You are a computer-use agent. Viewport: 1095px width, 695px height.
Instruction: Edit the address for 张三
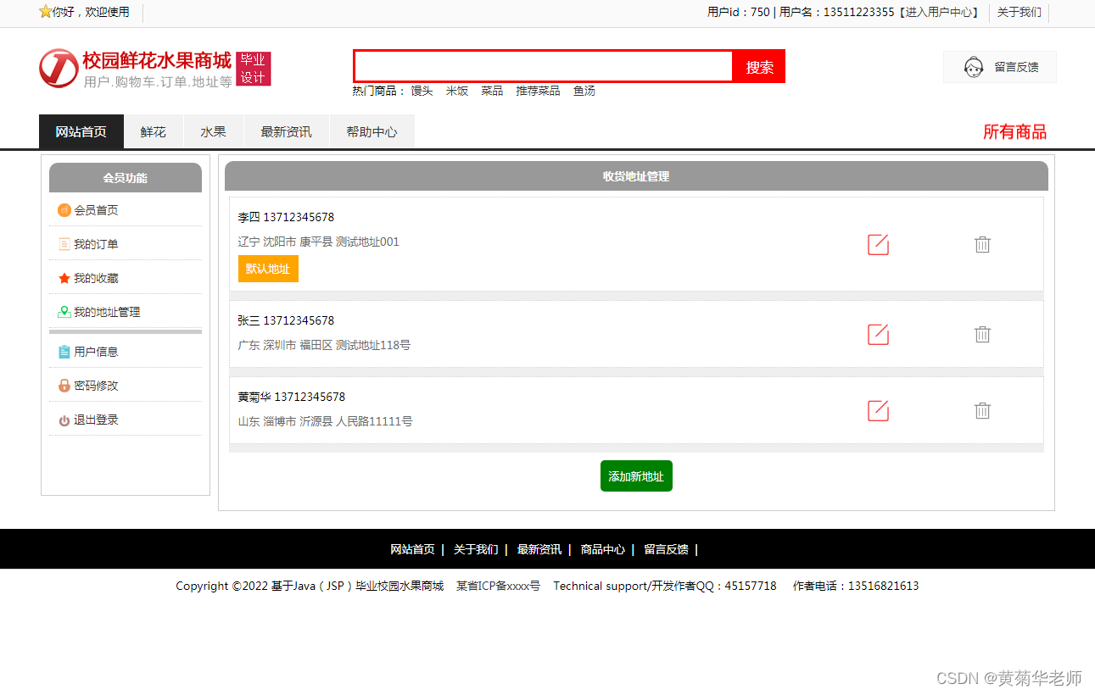click(878, 335)
